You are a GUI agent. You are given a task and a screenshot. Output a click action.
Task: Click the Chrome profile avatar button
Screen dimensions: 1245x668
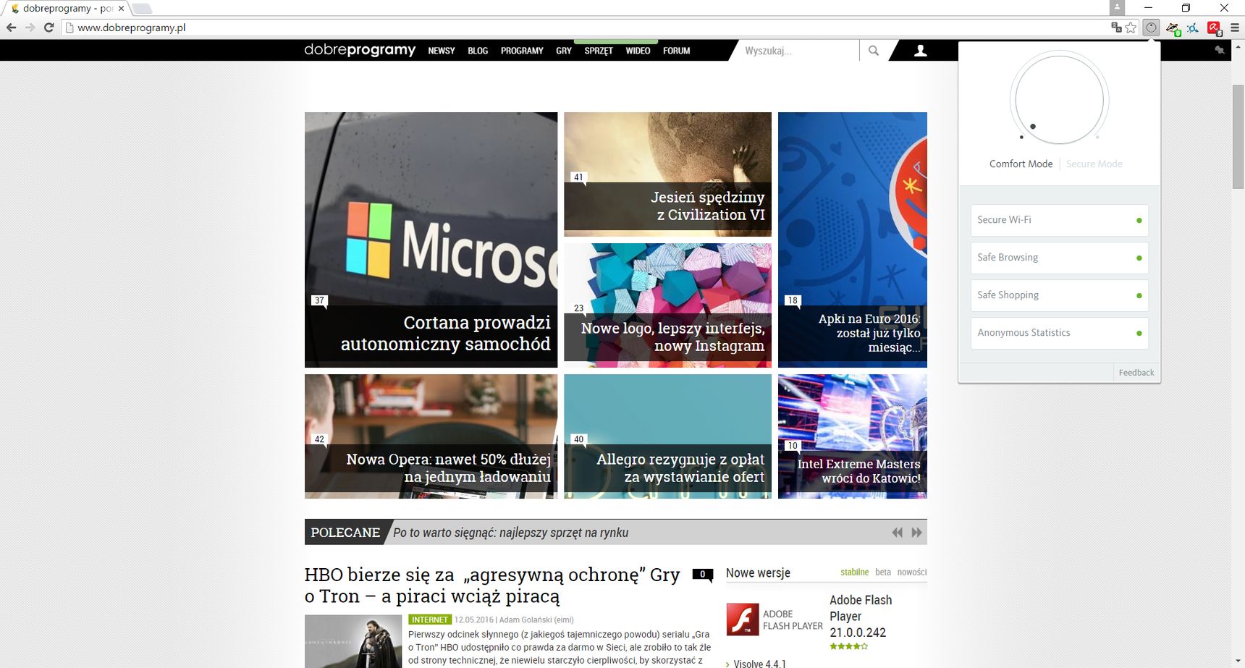(1117, 7)
